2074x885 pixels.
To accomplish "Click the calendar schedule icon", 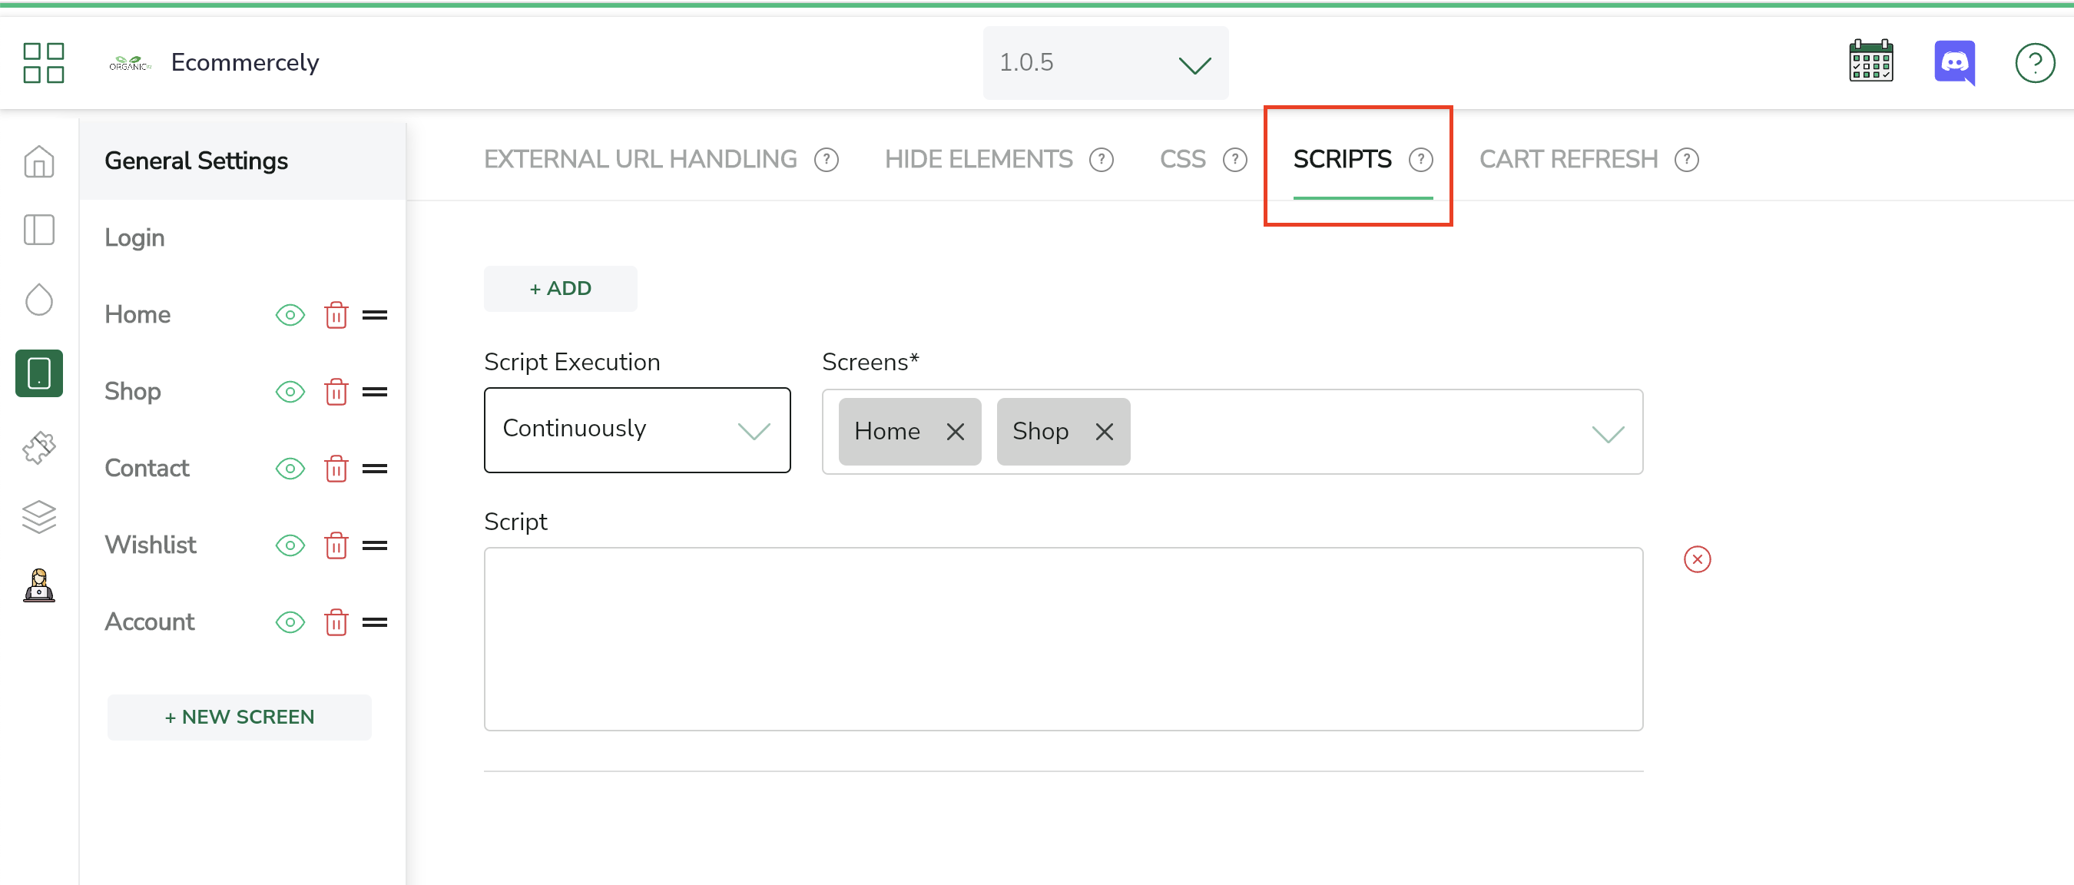I will pos(1871,62).
